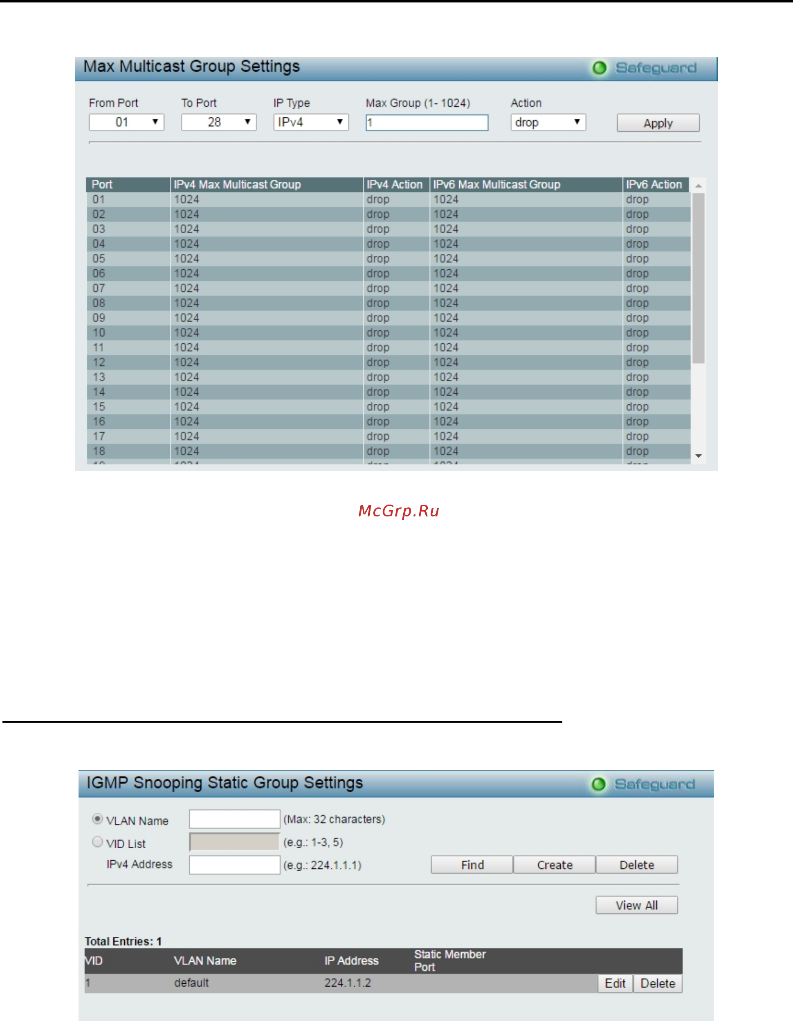Click the Safeguard green indicator in IGMP Snooping panel
Image resolution: width=793 pixels, height=1021 pixels.
click(x=599, y=784)
